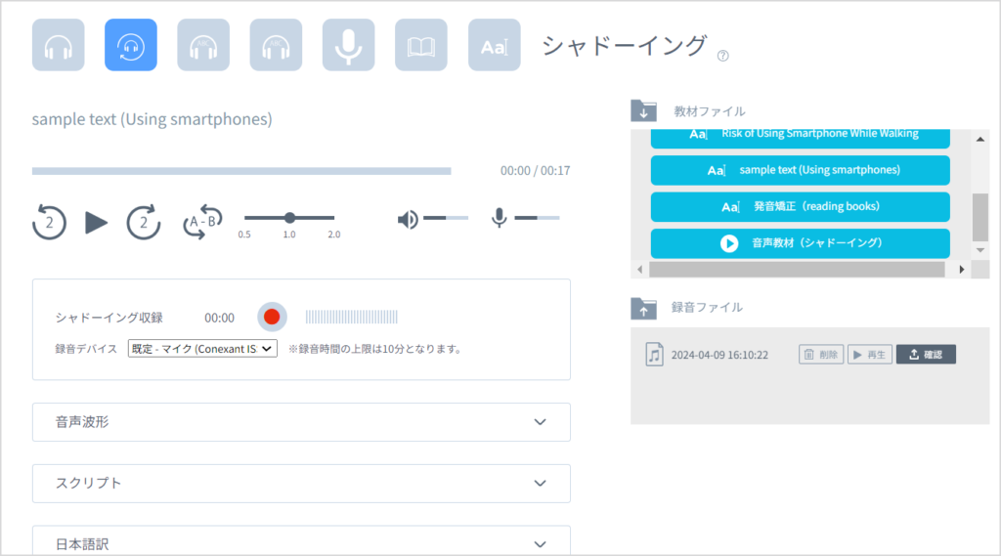Click music file icon for 2024-04-09 recording
The height and width of the screenshot is (556, 1001).
pyautogui.click(x=654, y=355)
